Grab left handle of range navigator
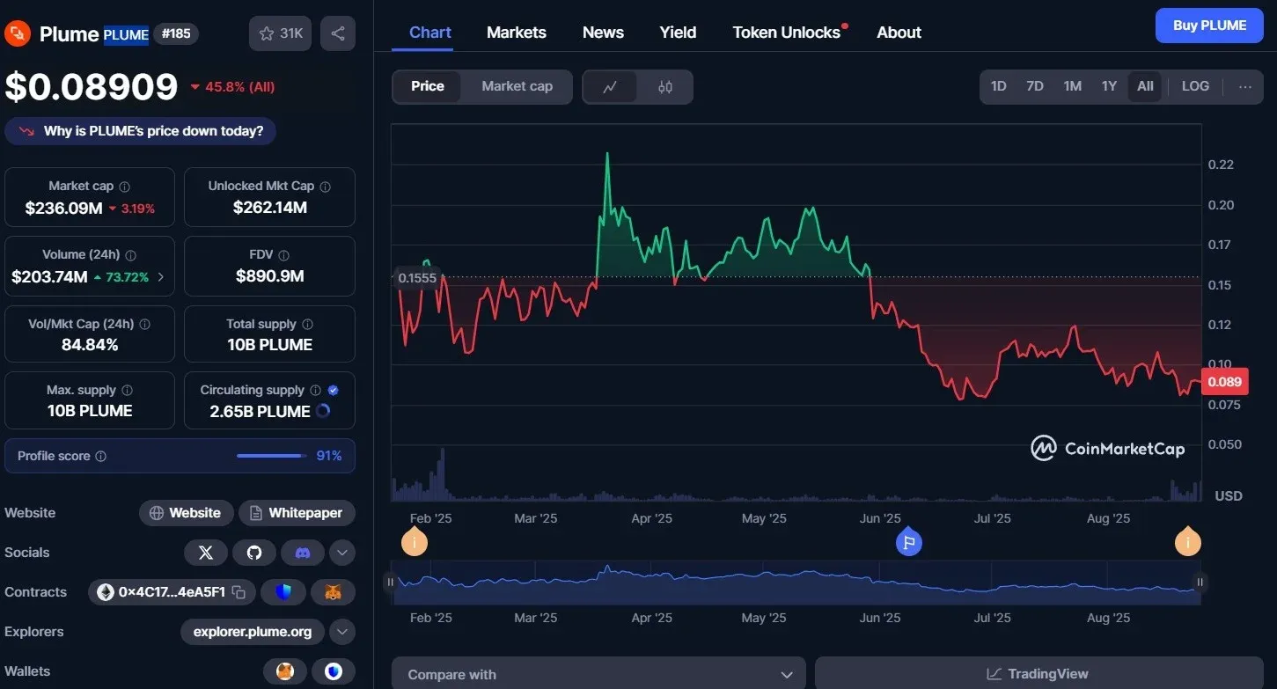The height and width of the screenshot is (689, 1277). (390, 582)
